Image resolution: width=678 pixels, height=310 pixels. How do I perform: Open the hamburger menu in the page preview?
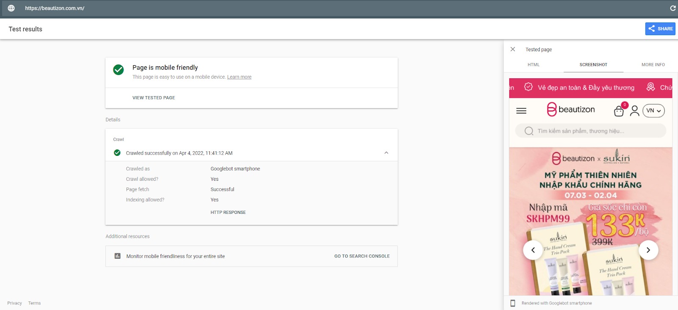pyautogui.click(x=521, y=111)
